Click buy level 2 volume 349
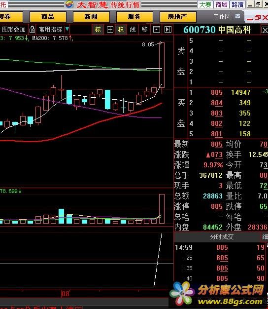268x309 pixels. 245,103
